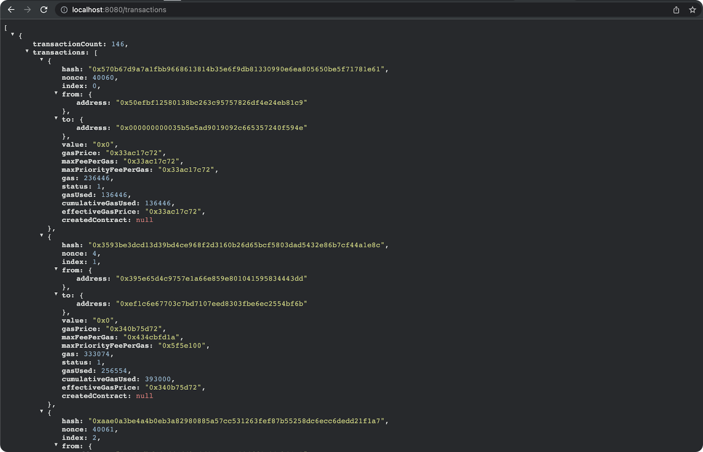Collapse the third transaction object with nonce 40061
Viewport: 703px width, 452px height.
click(x=42, y=412)
